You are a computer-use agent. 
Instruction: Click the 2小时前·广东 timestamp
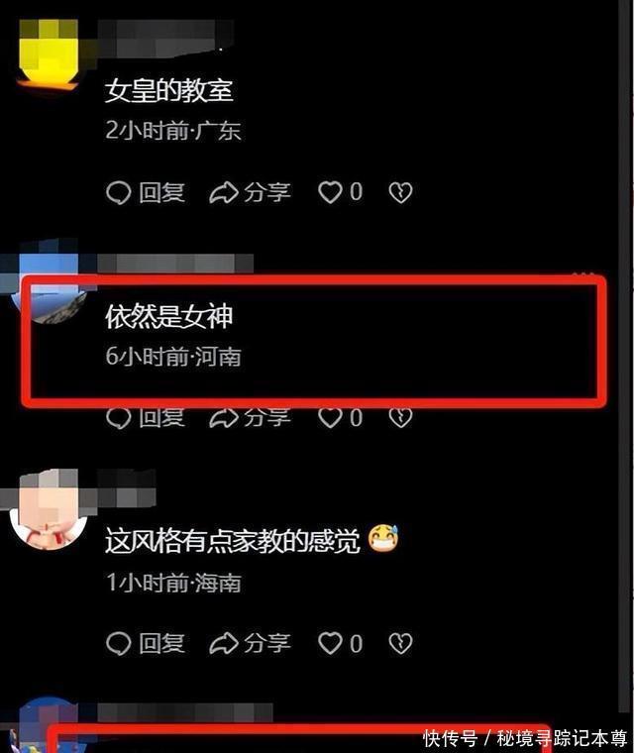tap(173, 131)
